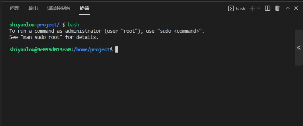Viewport: 303px width, 126px height.
Task: Select the bash terminal name label
Action: pyautogui.click(x=240, y=9)
